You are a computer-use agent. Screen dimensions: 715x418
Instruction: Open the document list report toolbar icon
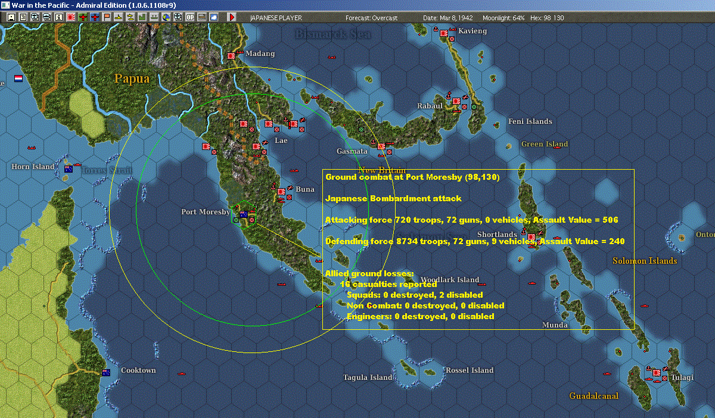pyautogui.click(x=23, y=17)
